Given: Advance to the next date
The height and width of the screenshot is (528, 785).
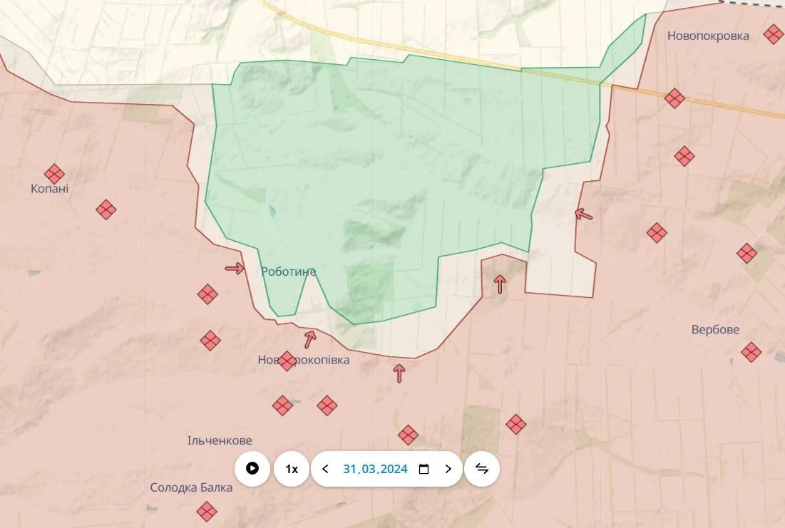Looking at the screenshot, I should tap(448, 469).
